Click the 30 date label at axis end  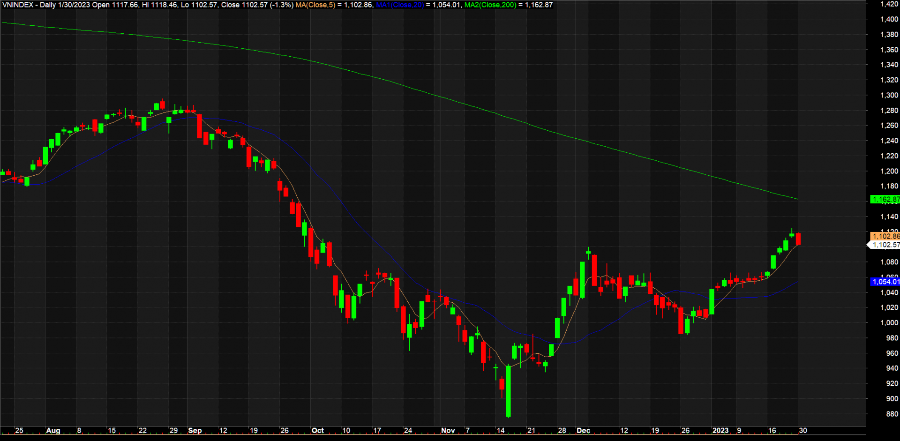802,430
